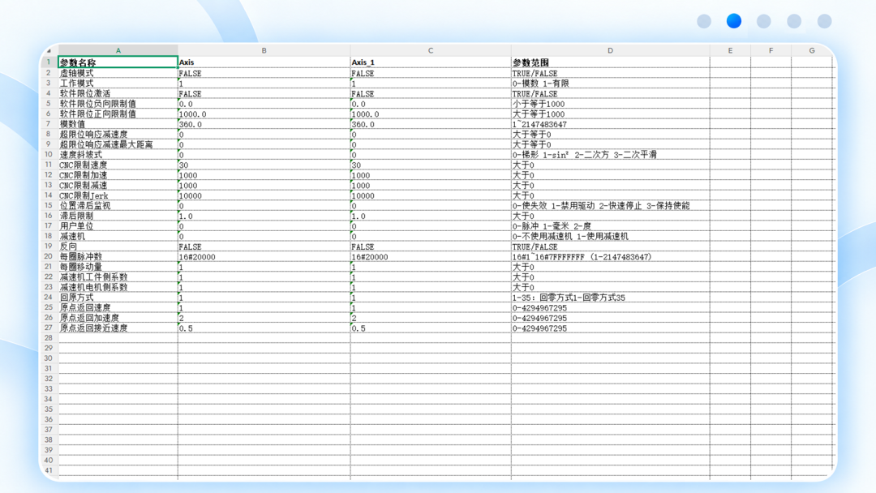This screenshot has height=493, width=876.
Task: Select the cell '原点返回速度'
Action: pyautogui.click(x=118, y=307)
